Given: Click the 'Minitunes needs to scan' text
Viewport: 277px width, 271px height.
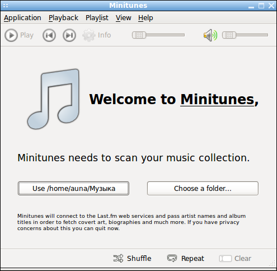Looking at the screenshot, I should coord(134,158).
